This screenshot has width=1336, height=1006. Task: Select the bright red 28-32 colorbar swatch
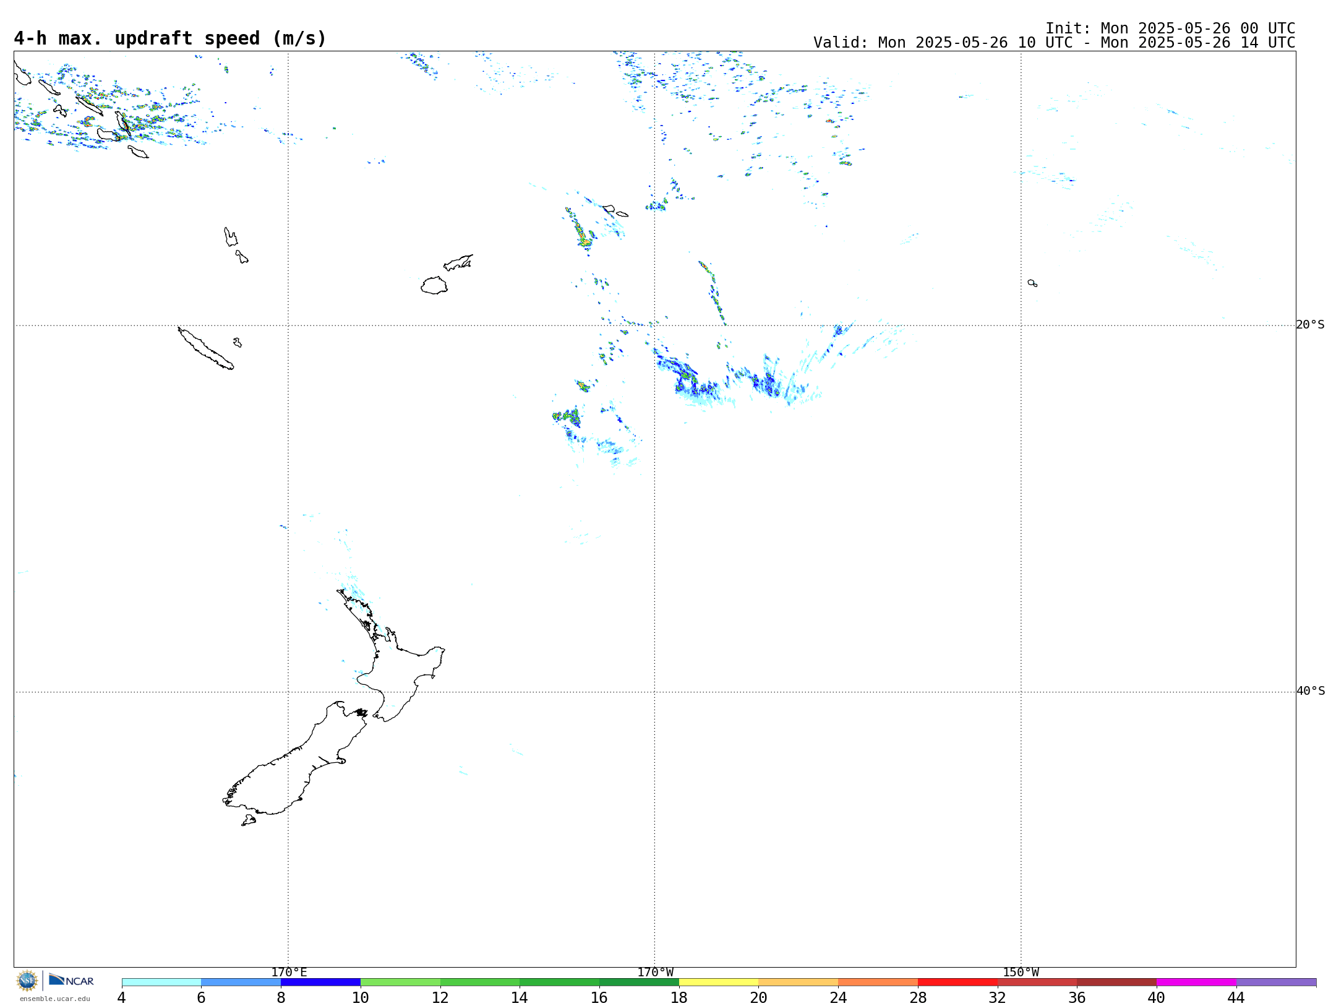tap(957, 982)
